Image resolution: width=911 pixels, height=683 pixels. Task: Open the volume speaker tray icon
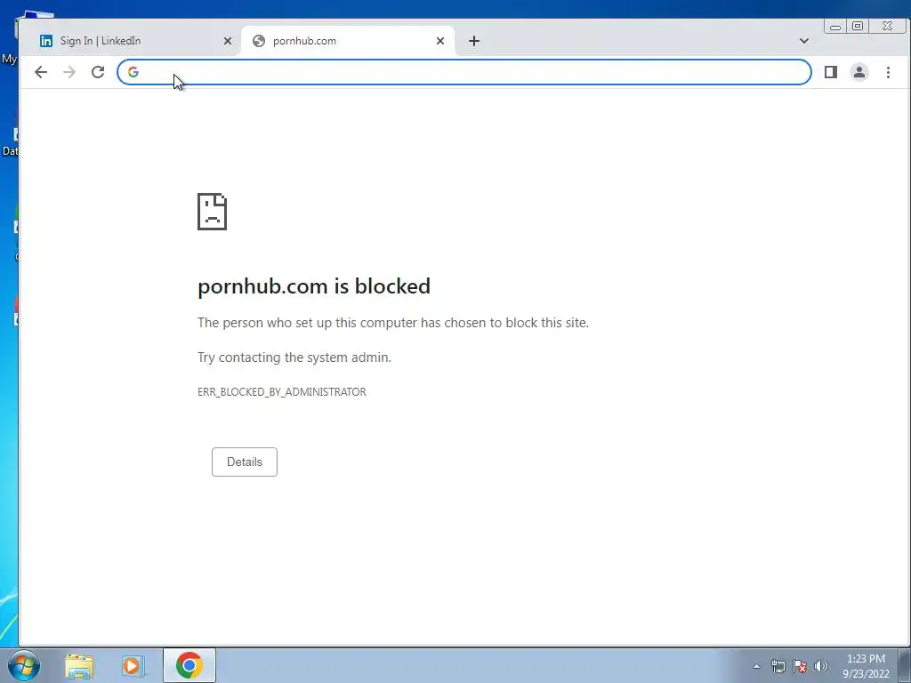coord(821,666)
